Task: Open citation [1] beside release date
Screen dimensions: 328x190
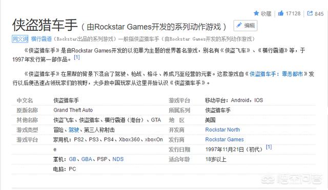Action: tap(269, 147)
